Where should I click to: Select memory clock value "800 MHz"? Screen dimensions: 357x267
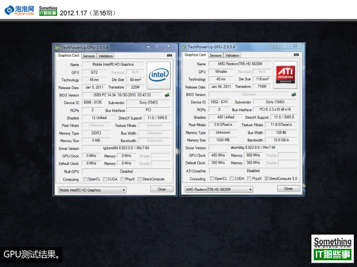tap(253, 155)
